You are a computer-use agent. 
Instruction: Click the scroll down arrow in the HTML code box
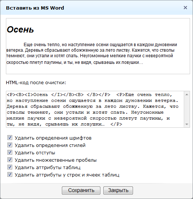[x=187, y=124]
